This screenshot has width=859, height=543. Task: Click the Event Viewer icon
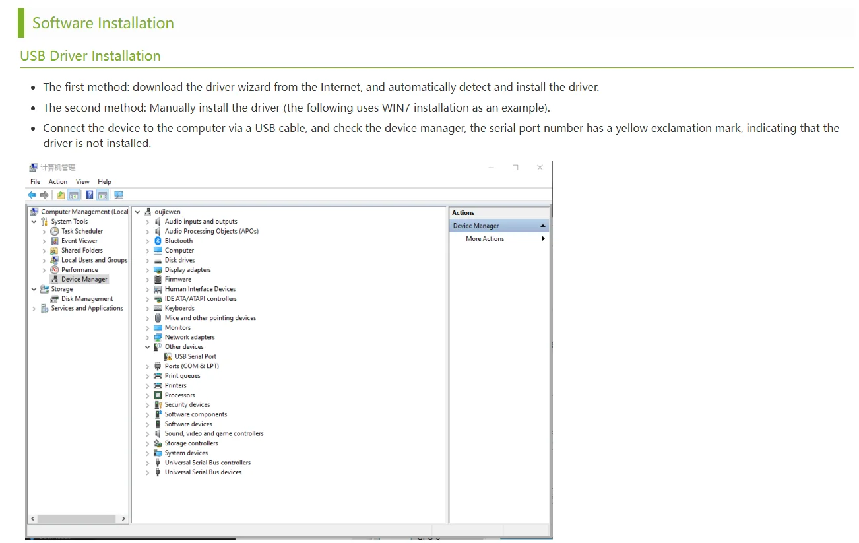(x=55, y=241)
